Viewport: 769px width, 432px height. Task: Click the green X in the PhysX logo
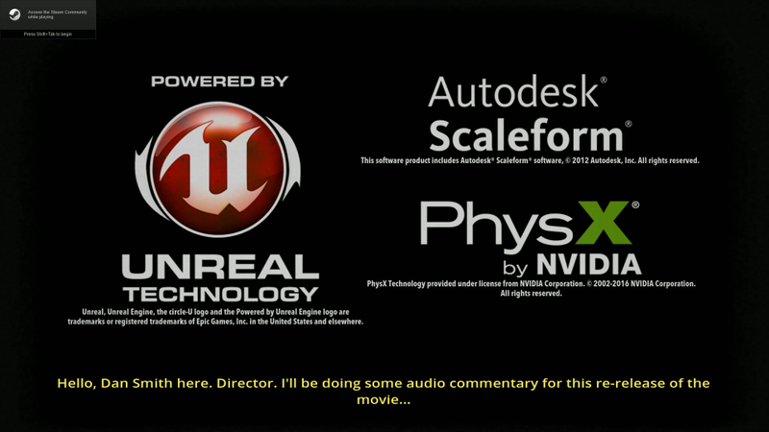coord(603,223)
